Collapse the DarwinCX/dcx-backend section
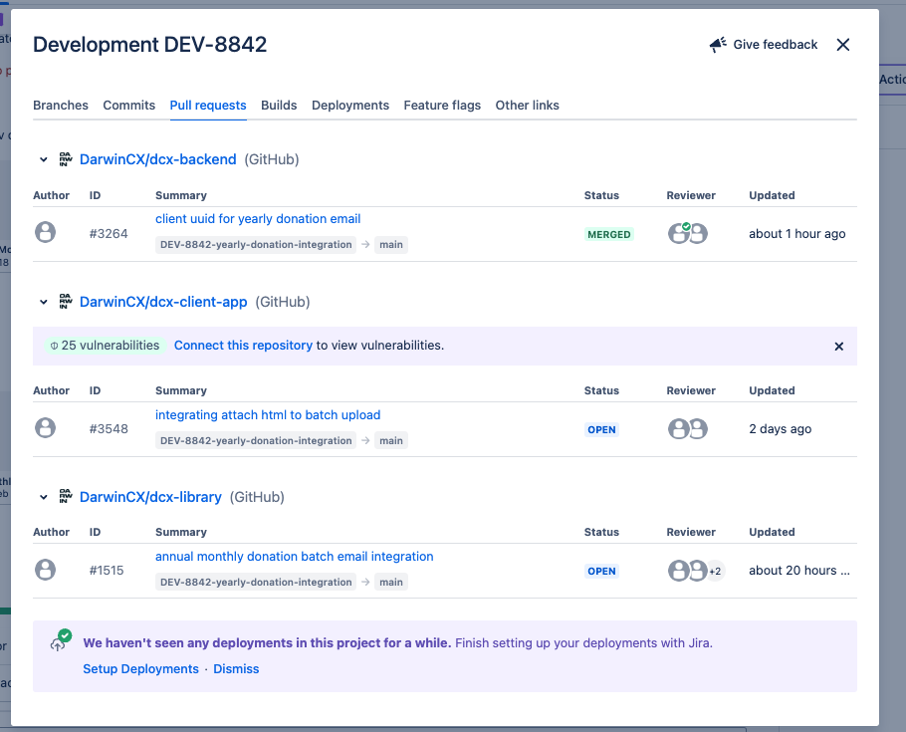The height and width of the screenshot is (732, 906). click(x=44, y=159)
